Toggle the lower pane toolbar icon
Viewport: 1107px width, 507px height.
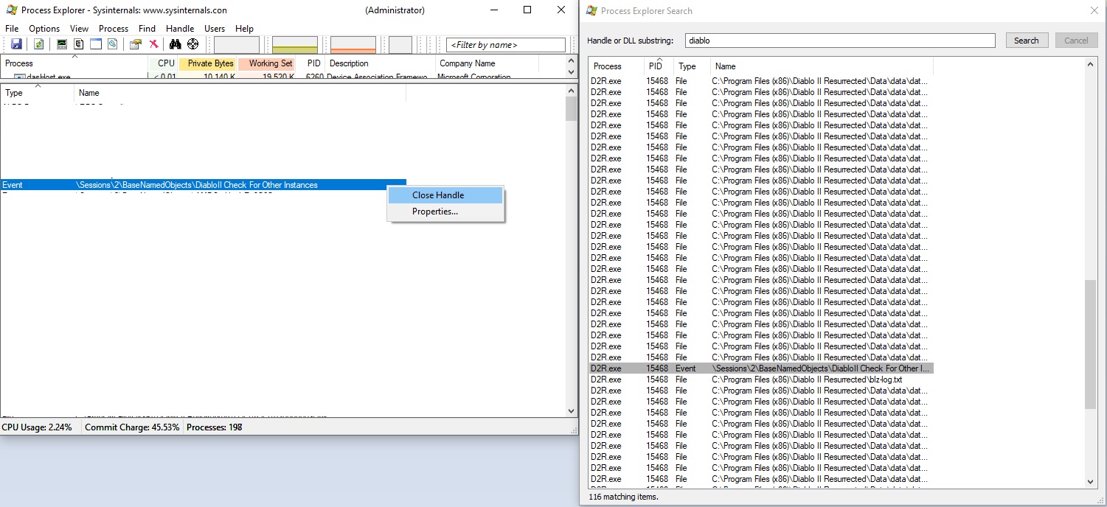(95, 44)
